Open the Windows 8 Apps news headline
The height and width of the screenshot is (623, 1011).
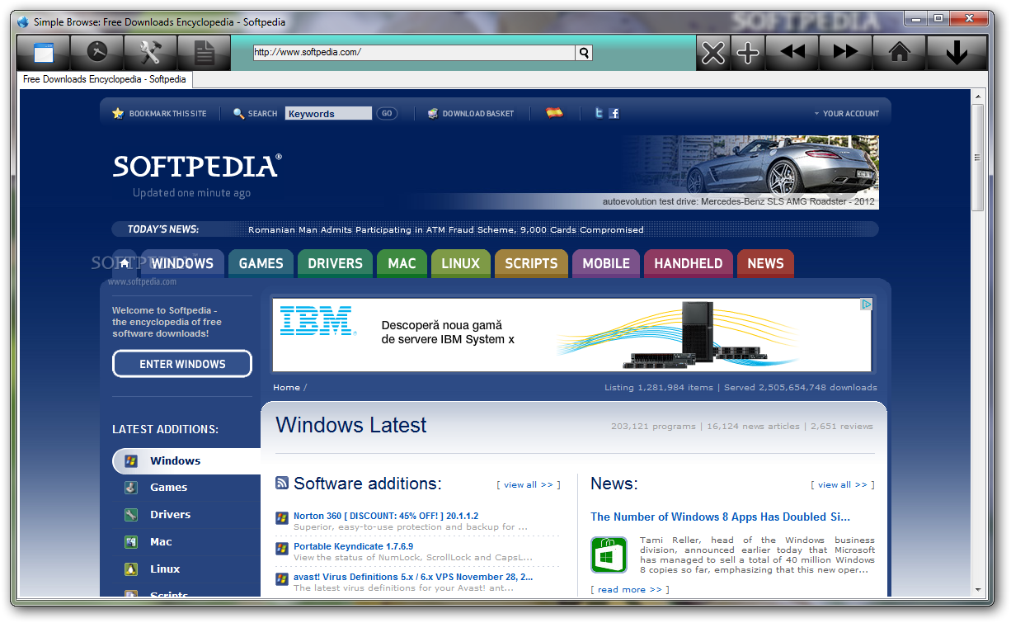[x=720, y=517]
